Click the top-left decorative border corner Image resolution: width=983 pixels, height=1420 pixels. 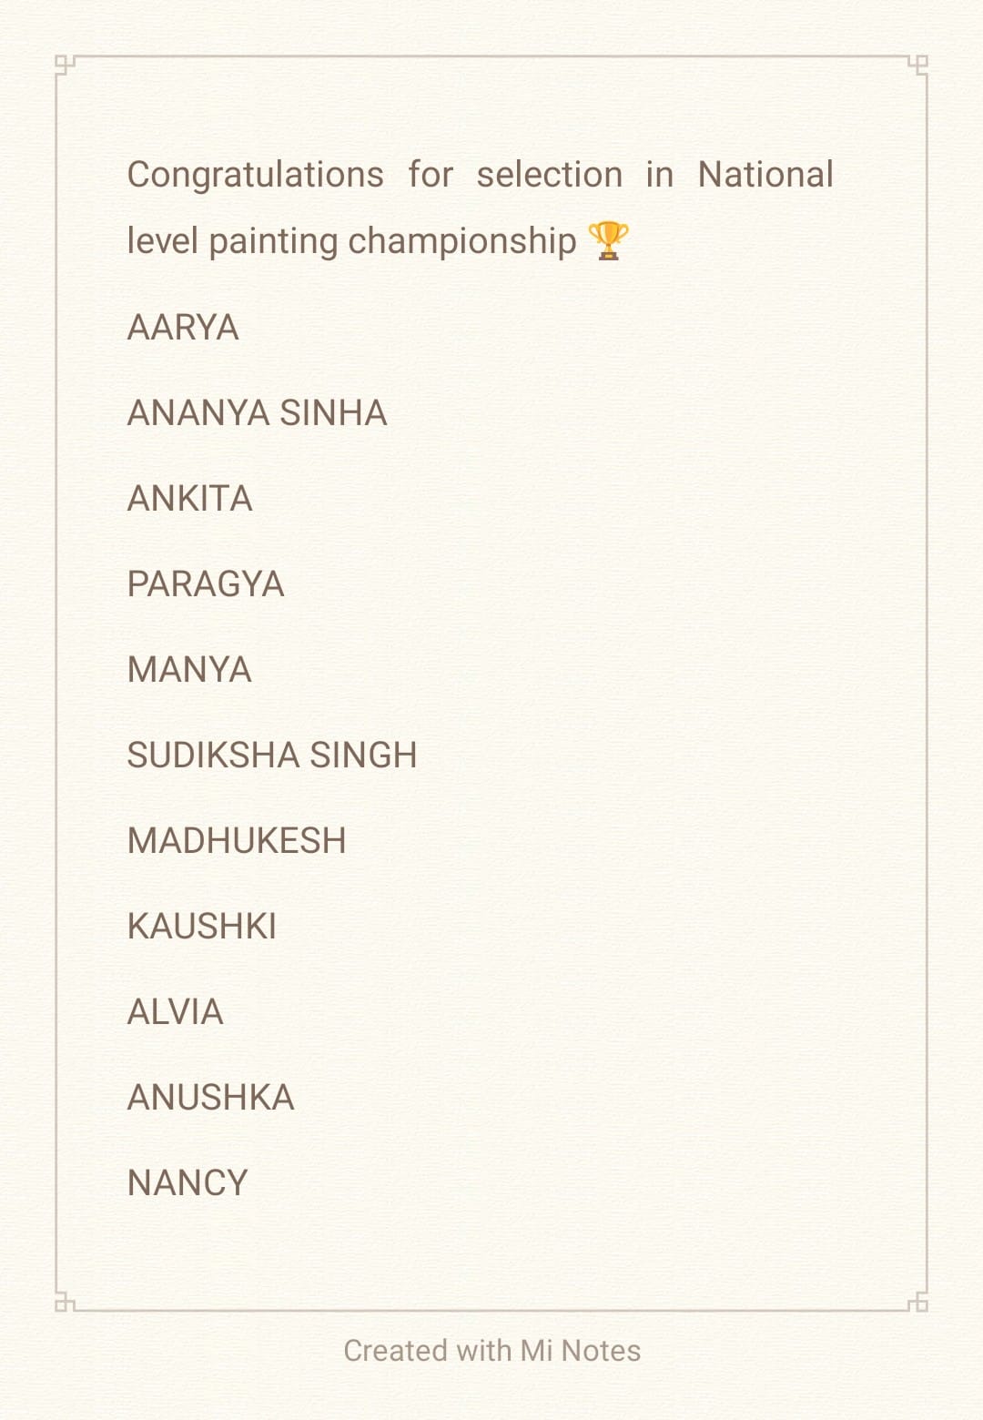point(65,66)
